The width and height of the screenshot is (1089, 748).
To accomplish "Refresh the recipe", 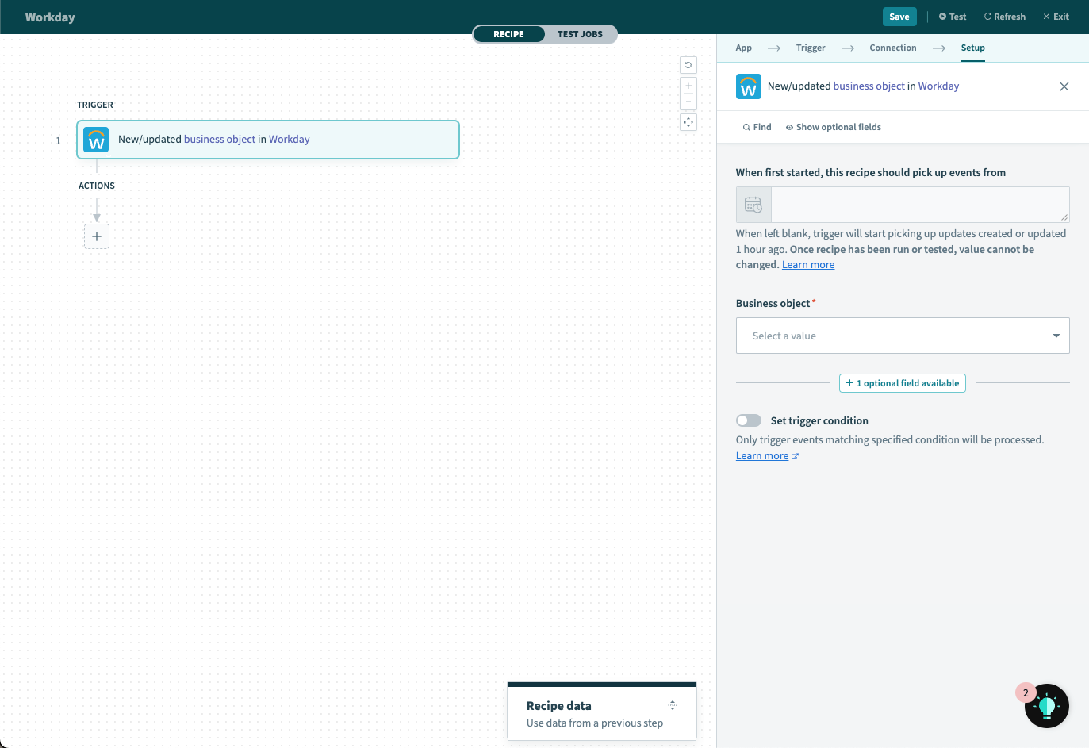I will tap(1004, 16).
